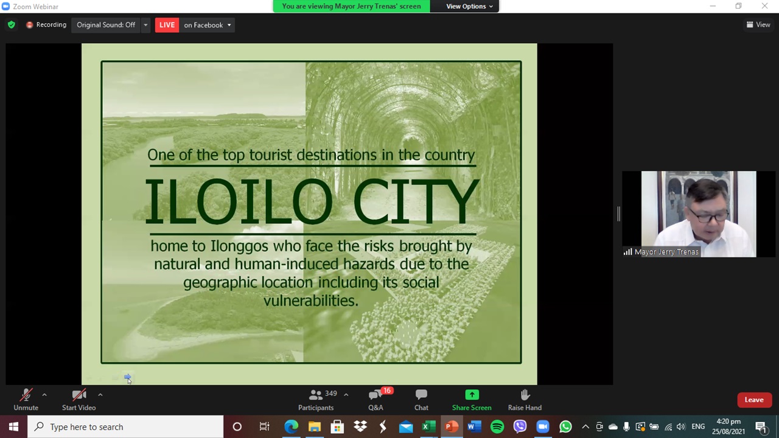The width and height of the screenshot is (779, 438).
Task: Open the Chat panel
Action: tap(421, 400)
